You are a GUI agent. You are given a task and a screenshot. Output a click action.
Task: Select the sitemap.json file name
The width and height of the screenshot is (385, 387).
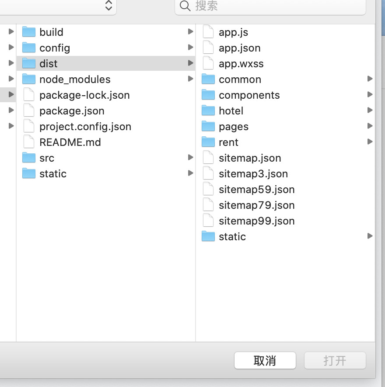tap(250, 158)
